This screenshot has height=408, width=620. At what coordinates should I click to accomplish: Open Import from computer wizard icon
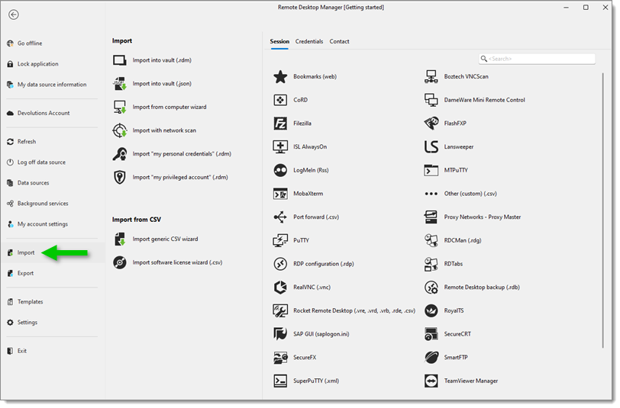coord(119,107)
